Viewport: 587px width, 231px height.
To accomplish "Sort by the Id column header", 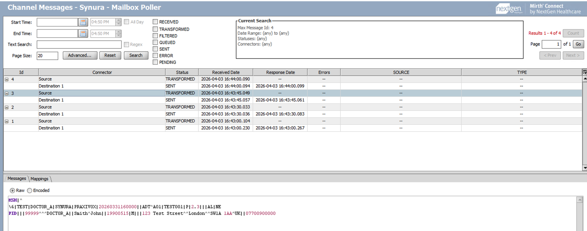I will (21, 72).
